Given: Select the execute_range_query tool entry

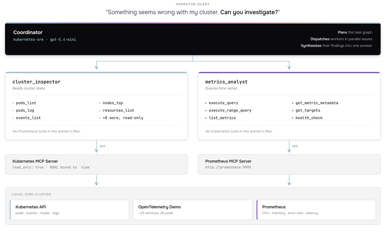Looking at the screenshot, I should pyautogui.click(x=230, y=110).
